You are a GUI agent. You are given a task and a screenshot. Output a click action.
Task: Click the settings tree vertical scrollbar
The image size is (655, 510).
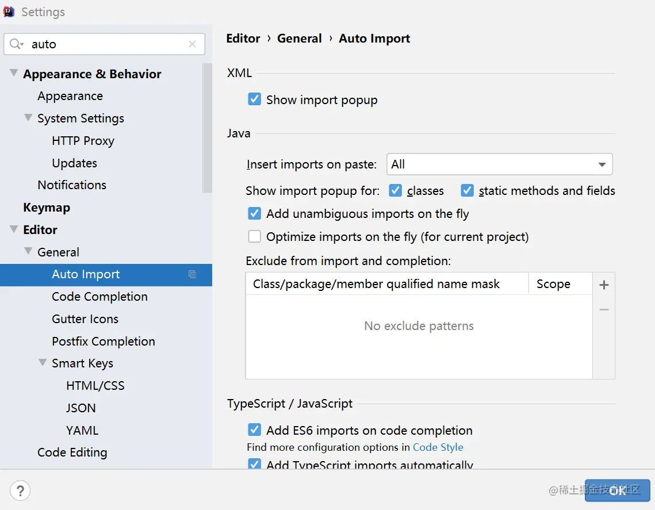coord(208,126)
